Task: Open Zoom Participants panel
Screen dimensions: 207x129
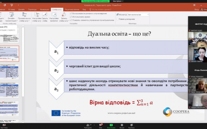Action: coord(88,126)
